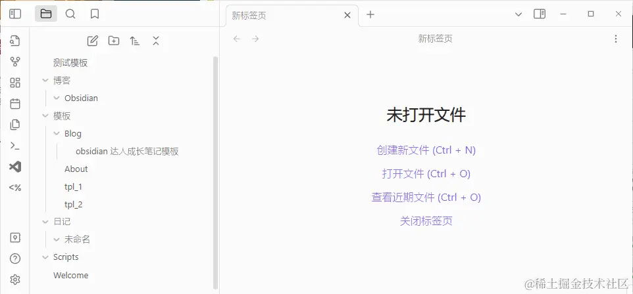This screenshot has height=294, width=633.
Task: Collapse the Scripts folder
Action: coord(45,257)
